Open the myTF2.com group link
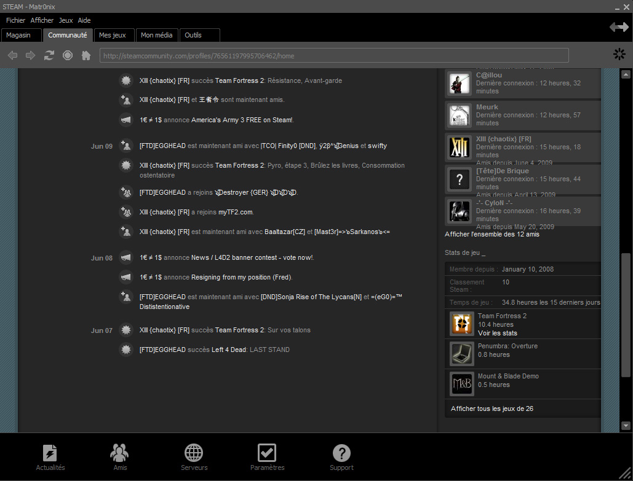This screenshot has height=481, width=633. (x=236, y=212)
